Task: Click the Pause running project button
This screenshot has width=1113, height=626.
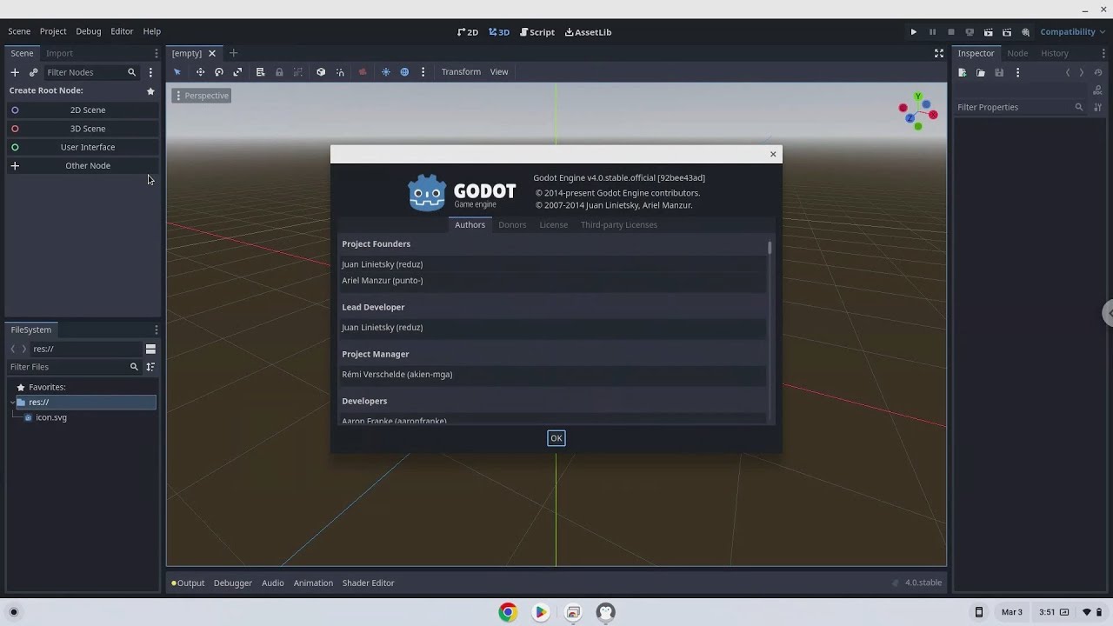Action: click(x=932, y=32)
